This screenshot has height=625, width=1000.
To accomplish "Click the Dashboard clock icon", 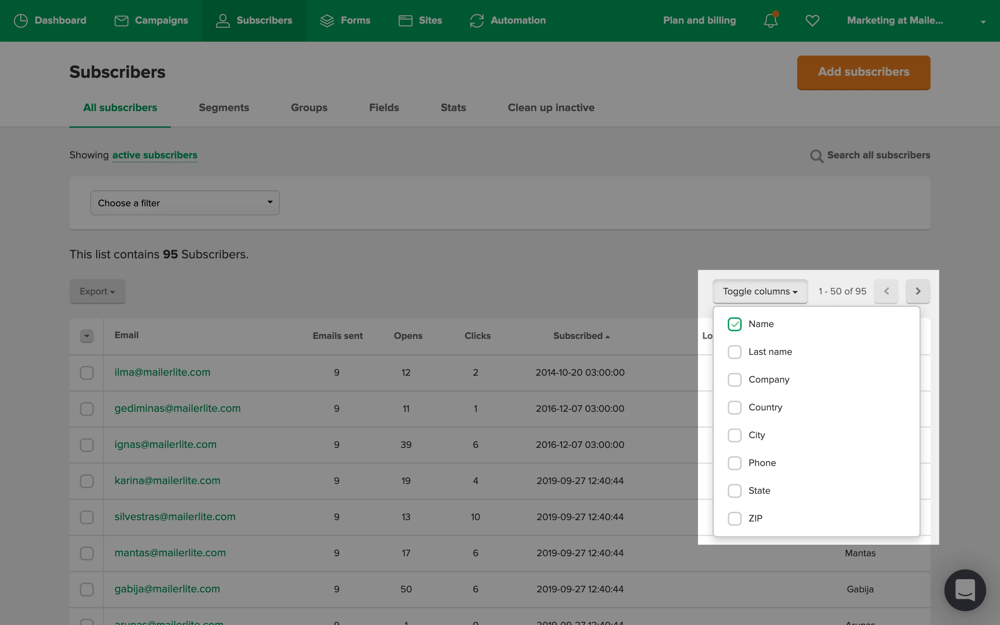I will point(21,20).
